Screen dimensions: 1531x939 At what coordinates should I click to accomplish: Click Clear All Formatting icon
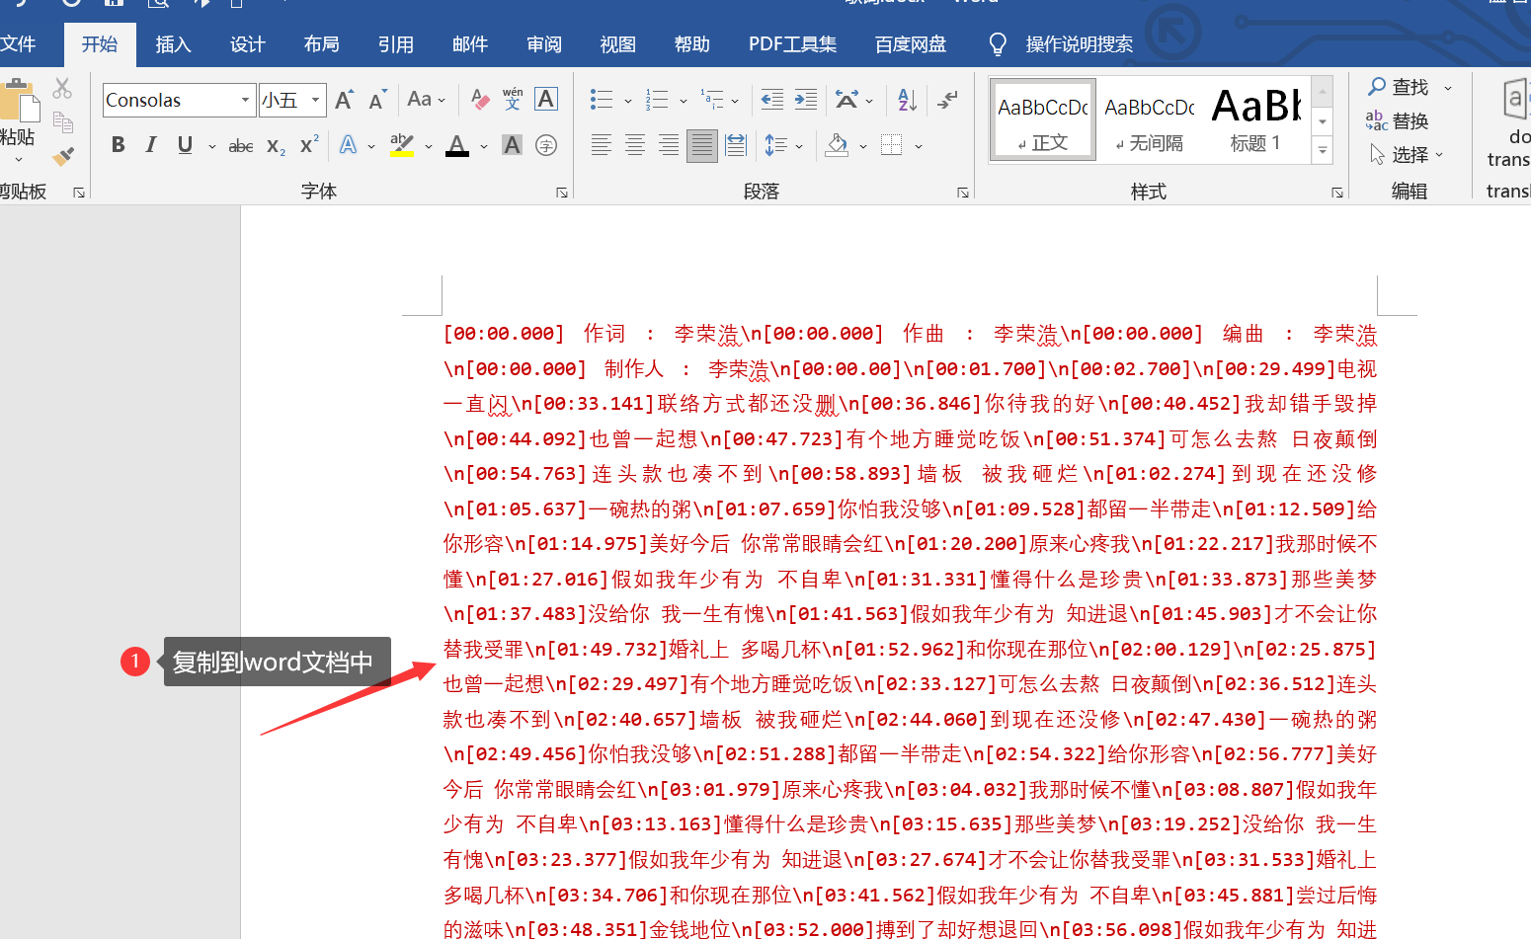pos(480,100)
